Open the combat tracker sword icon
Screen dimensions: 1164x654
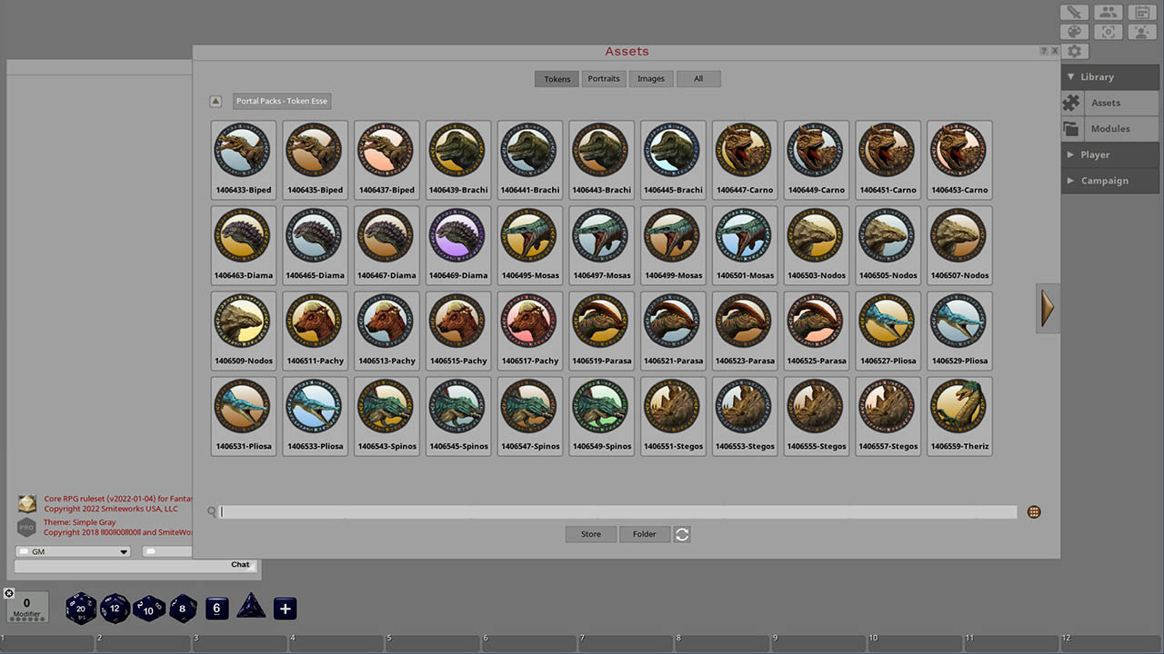(x=1073, y=12)
